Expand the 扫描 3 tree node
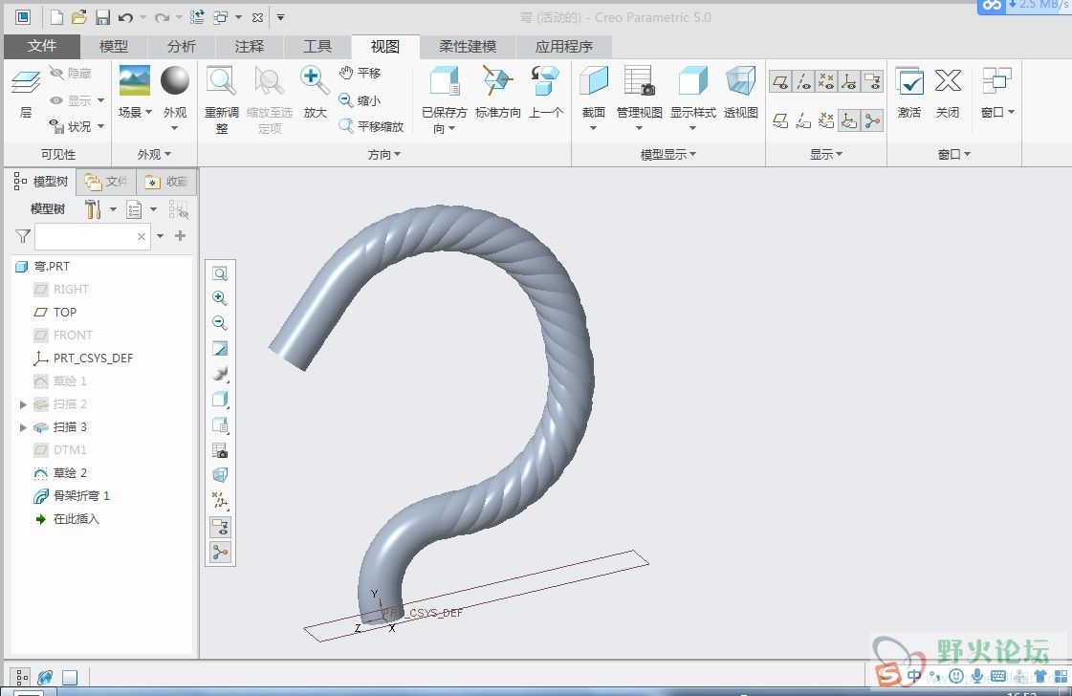This screenshot has height=696, width=1072. (23, 427)
